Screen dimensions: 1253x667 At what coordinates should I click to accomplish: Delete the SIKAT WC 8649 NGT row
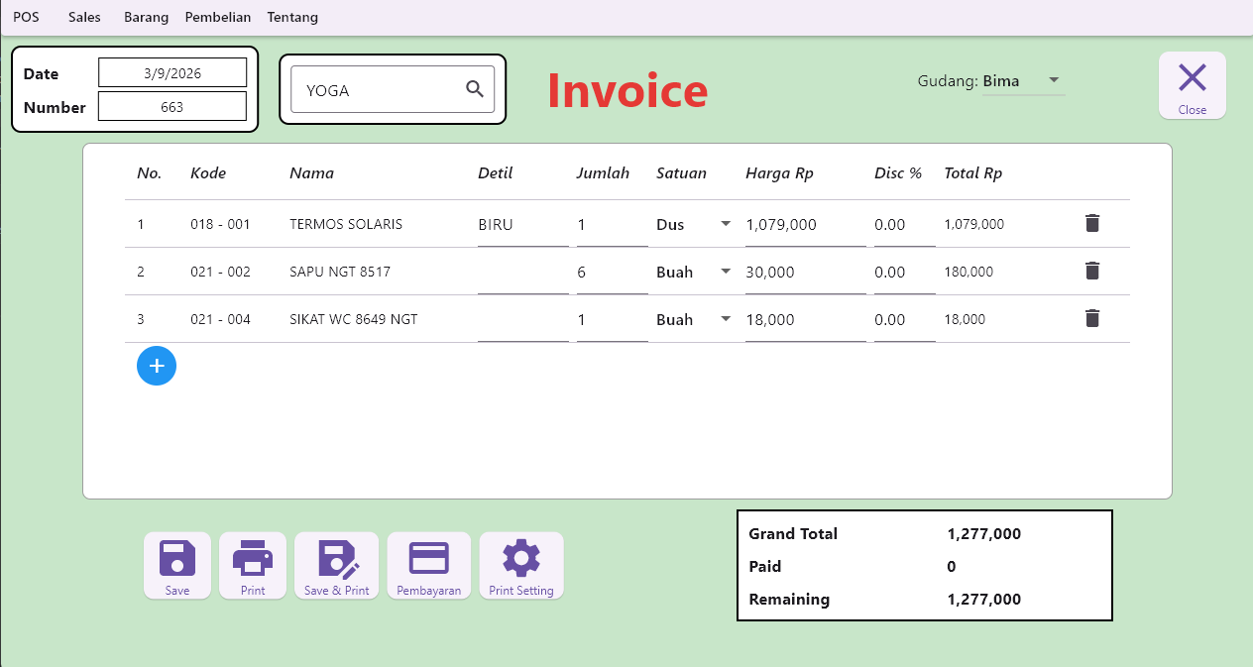1092,318
